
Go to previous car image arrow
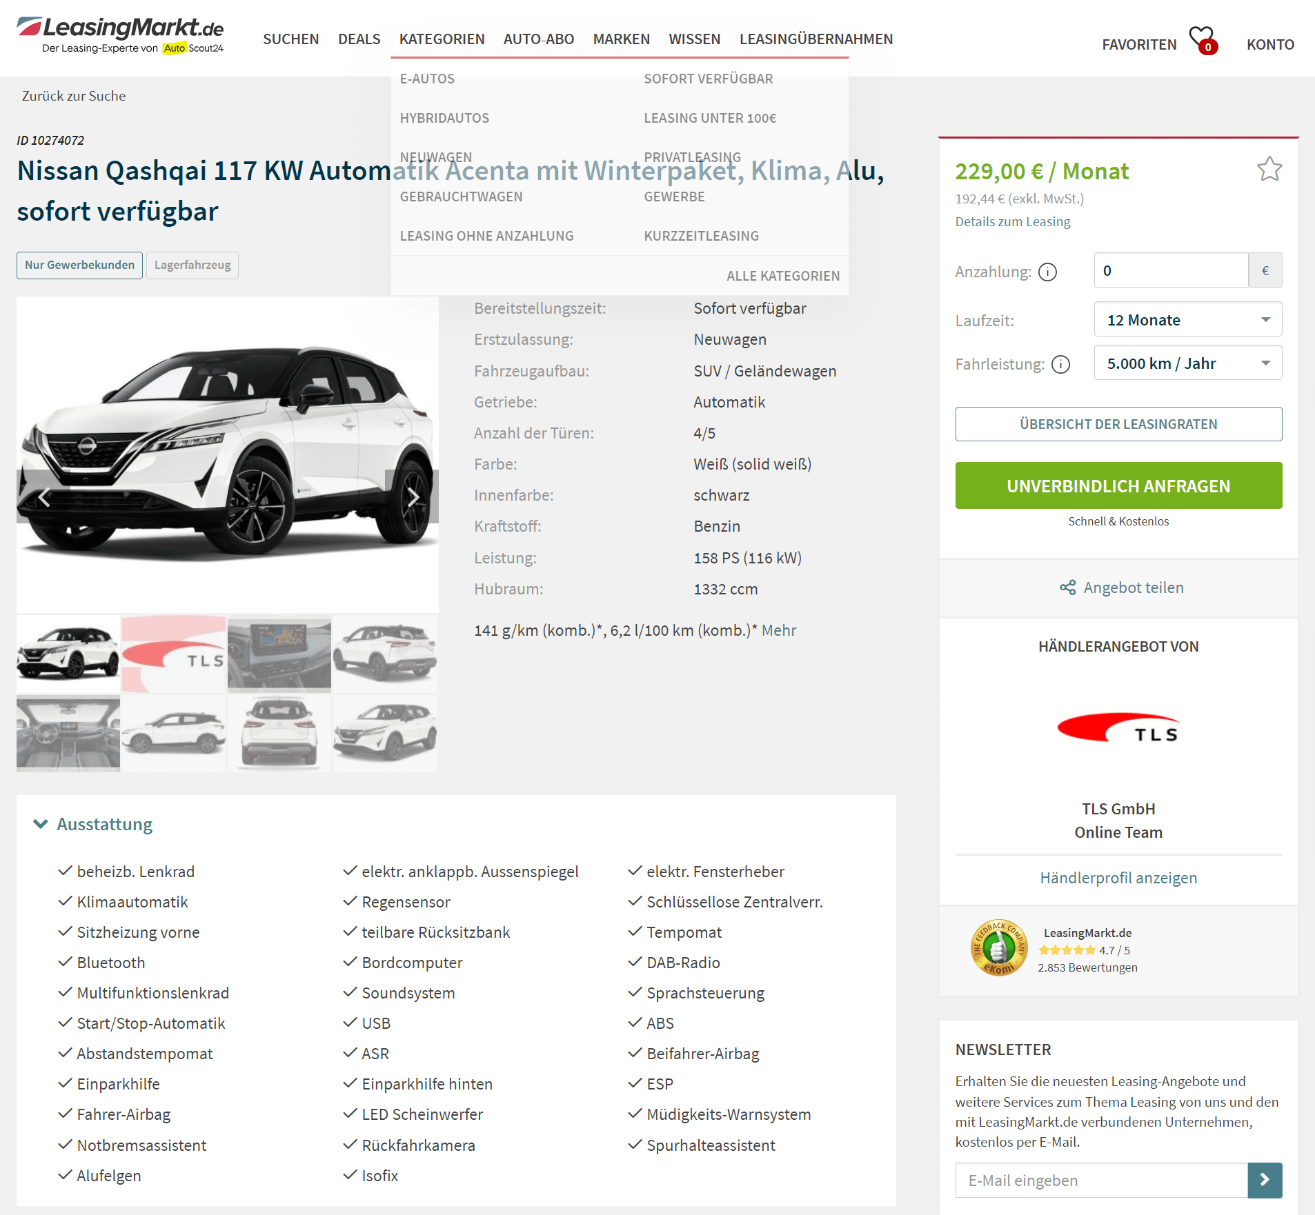click(43, 496)
